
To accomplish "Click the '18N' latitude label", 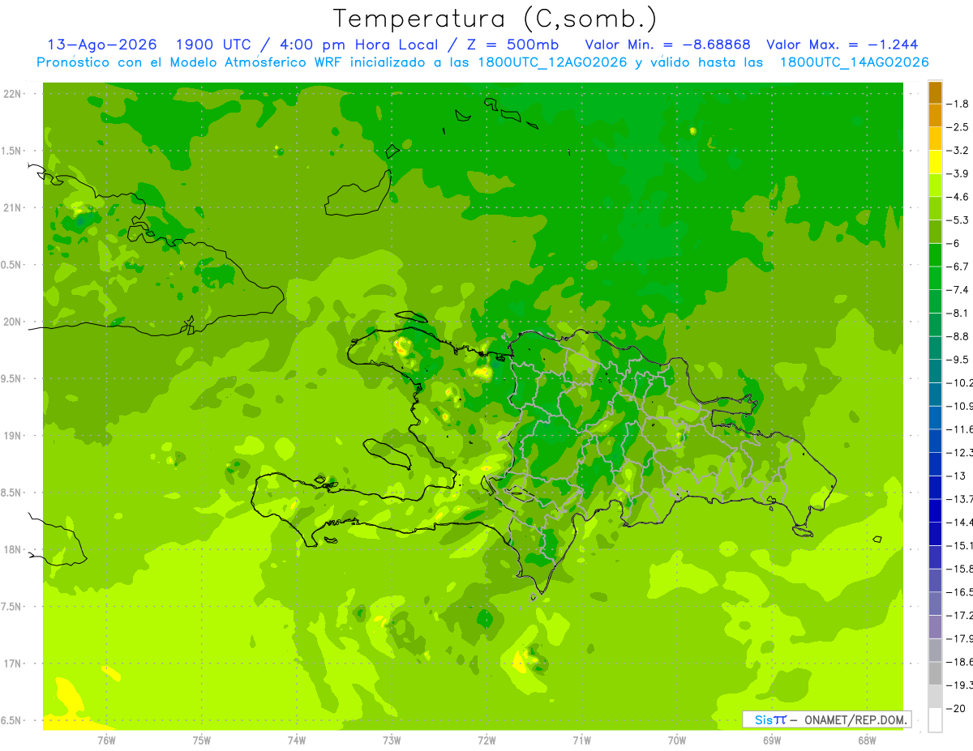I will click(13, 549).
